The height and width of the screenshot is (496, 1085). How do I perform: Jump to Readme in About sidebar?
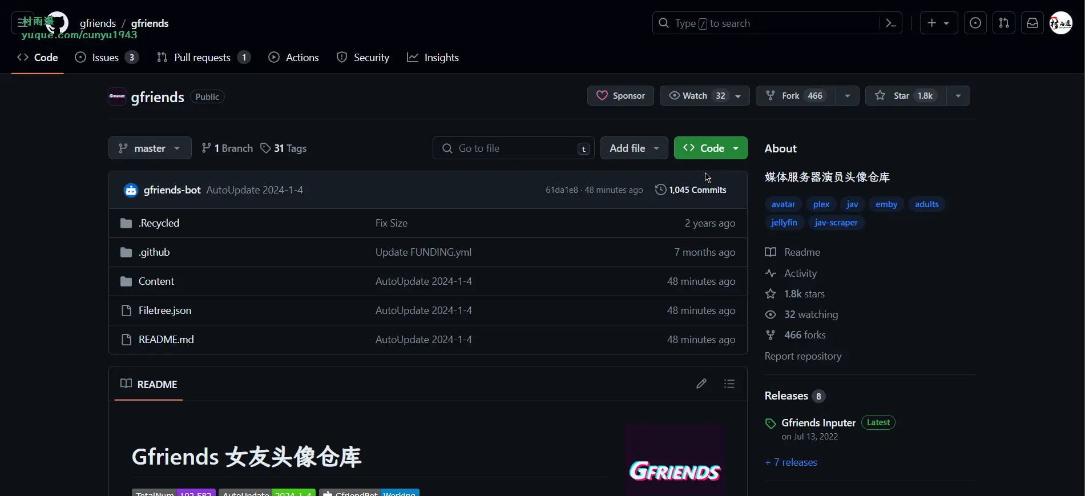pyautogui.click(x=793, y=252)
